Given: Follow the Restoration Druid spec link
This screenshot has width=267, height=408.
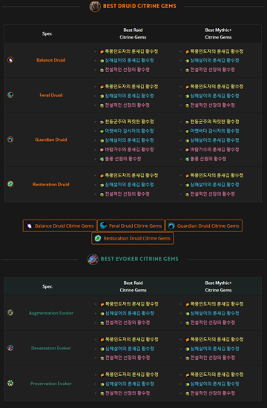Looking at the screenshot, I should pos(51,185).
